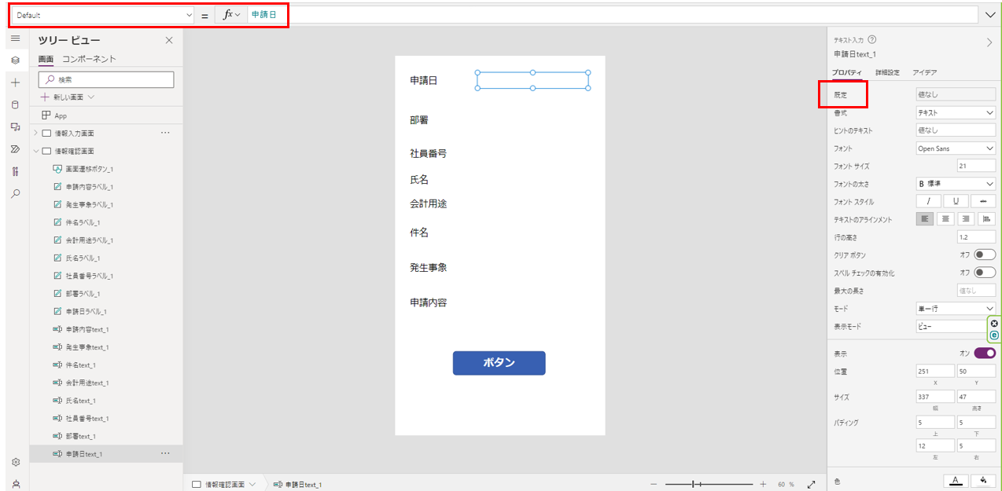
Task: Switch to アイデア tab
Action: (924, 72)
